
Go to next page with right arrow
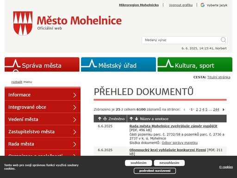(x=224, y=109)
